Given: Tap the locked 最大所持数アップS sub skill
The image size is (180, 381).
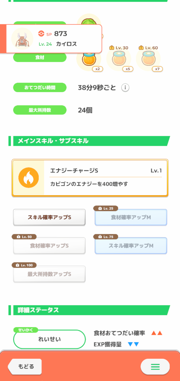Looking at the screenshot, I should click(49, 274).
